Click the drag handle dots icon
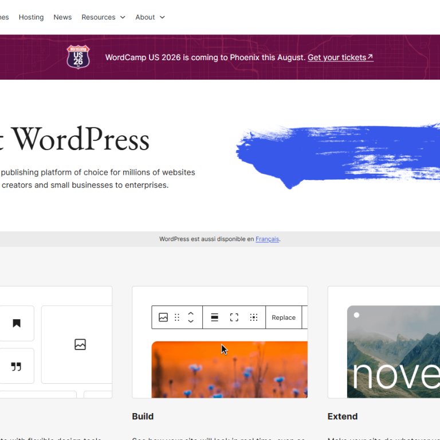 click(177, 317)
